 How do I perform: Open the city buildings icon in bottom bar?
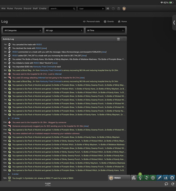(x=134, y=178)
